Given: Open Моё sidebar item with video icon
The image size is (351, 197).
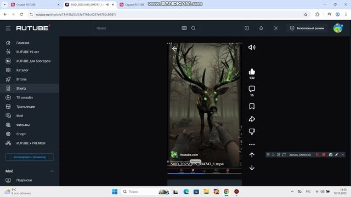Looking at the screenshot, I should (30, 115).
